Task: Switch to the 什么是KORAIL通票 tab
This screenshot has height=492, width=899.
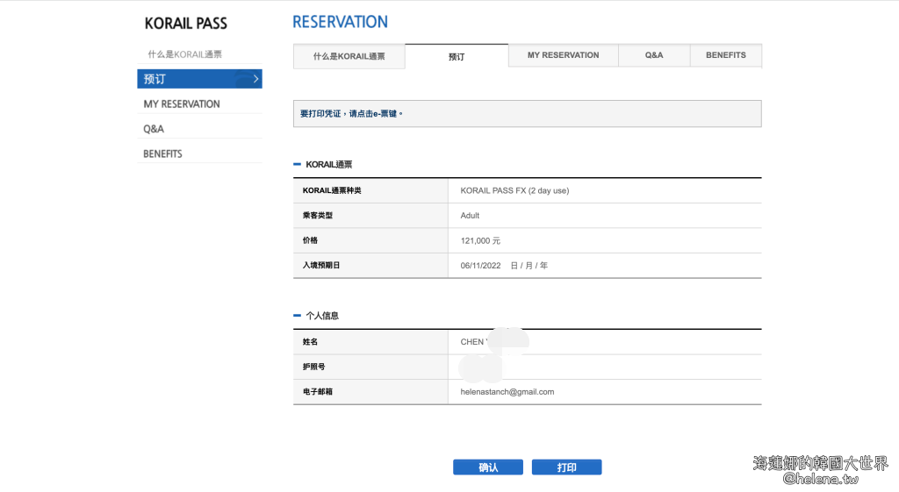Action: tap(349, 56)
